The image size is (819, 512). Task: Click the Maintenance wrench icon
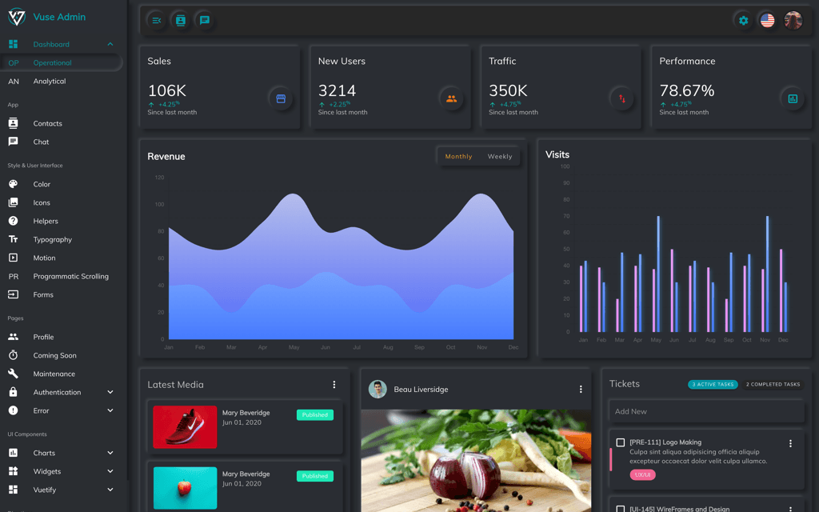tap(13, 374)
